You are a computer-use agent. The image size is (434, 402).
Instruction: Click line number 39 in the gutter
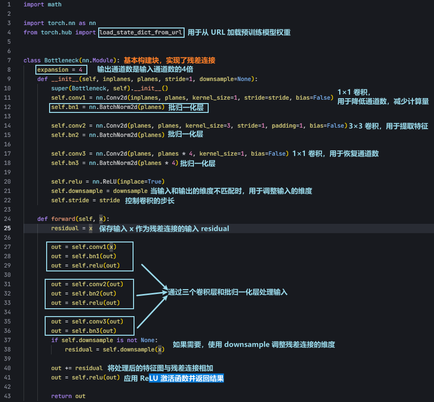point(7,359)
